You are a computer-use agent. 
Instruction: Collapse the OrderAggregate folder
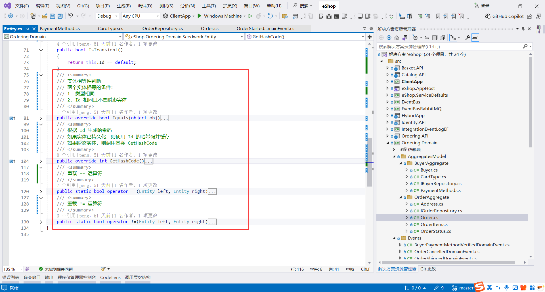(x=401, y=197)
